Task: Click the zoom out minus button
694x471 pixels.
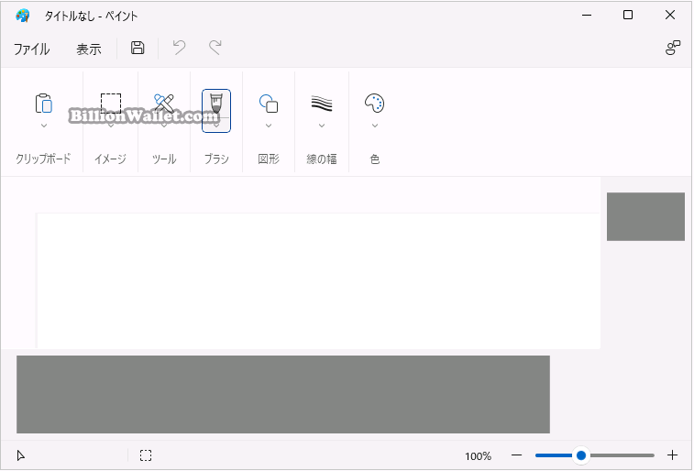Action: point(516,455)
